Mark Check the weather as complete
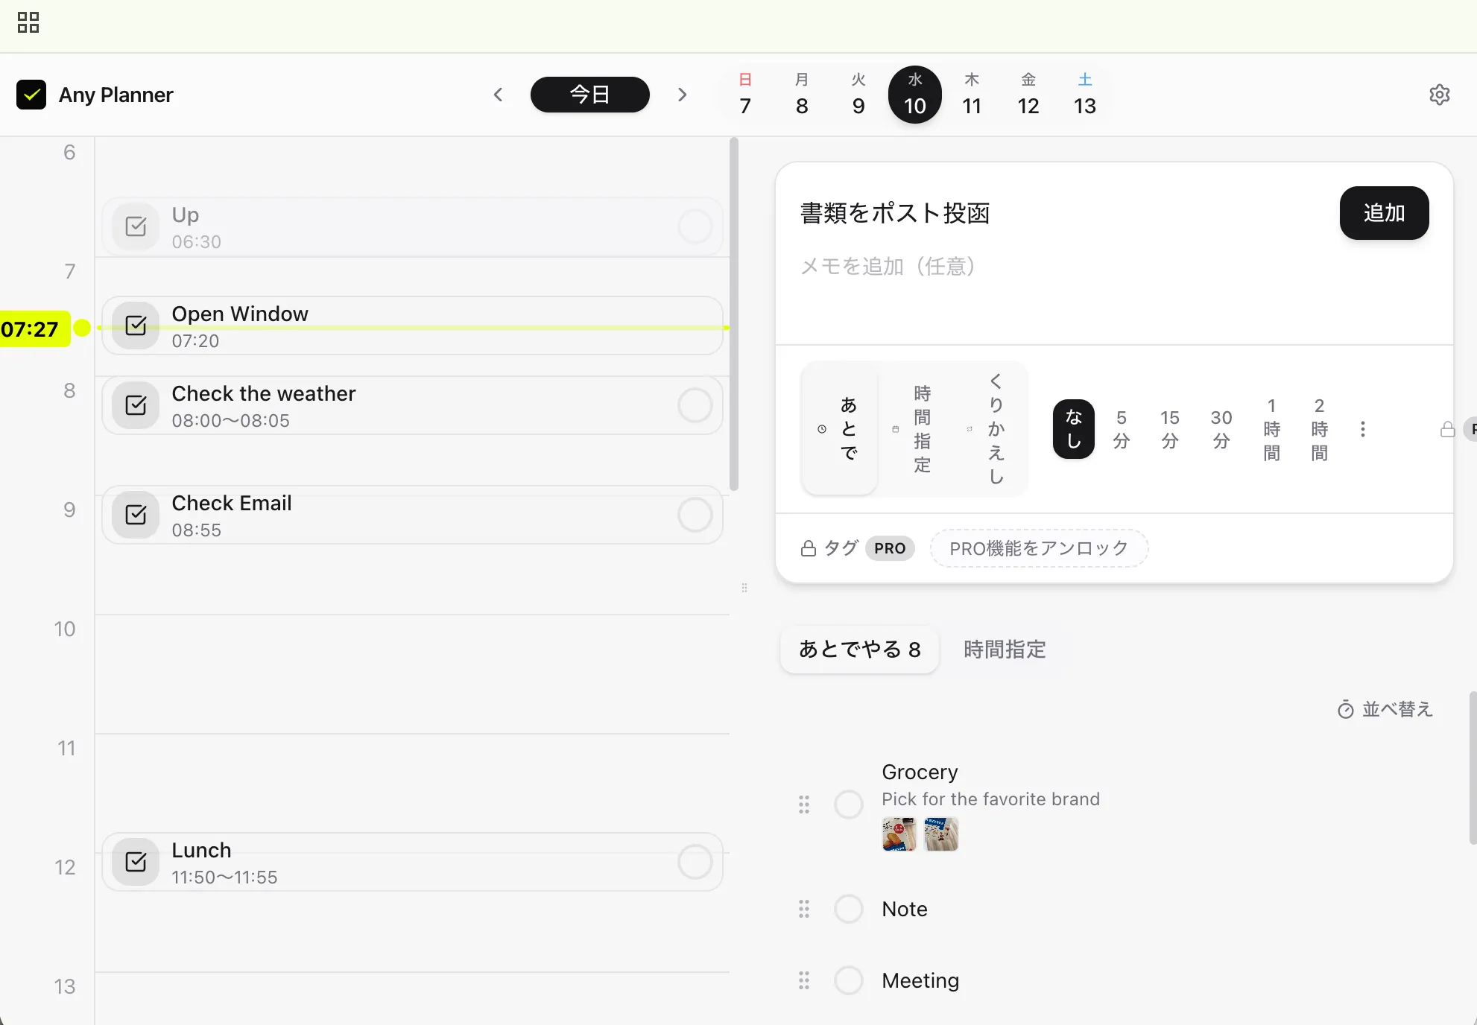Viewport: 1477px width, 1025px height. tap(695, 405)
